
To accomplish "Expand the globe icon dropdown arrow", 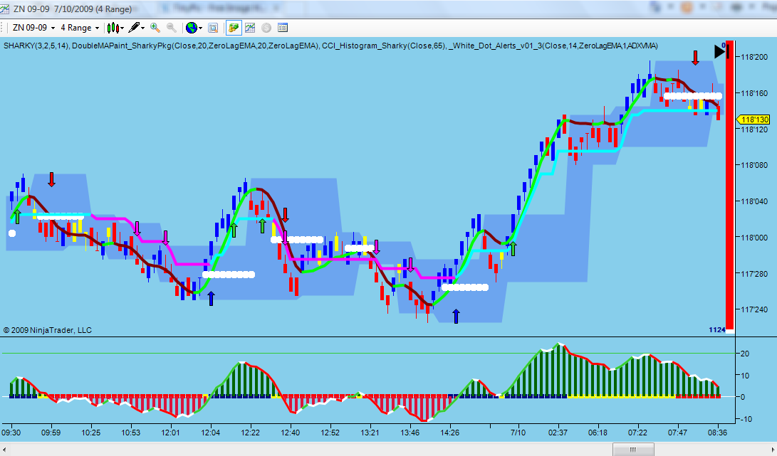I will pyautogui.click(x=200, y=28).
